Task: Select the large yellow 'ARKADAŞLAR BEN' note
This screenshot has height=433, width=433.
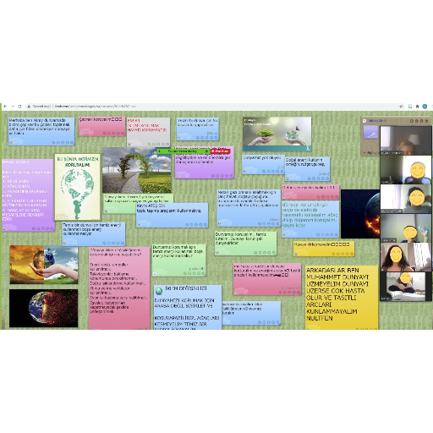Action: (342, 298)
